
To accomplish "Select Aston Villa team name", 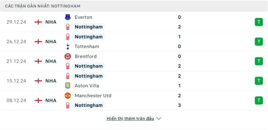I will (87, 86).
